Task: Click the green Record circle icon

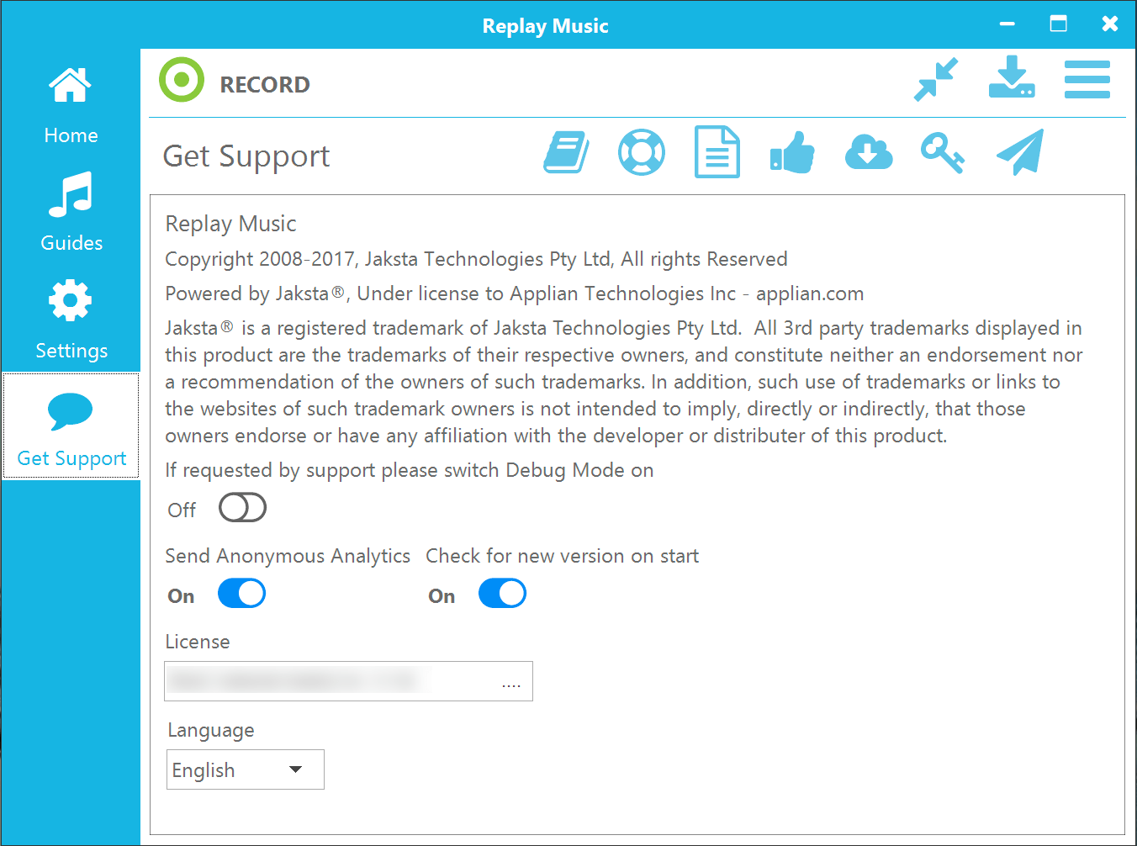Action: (x=182, y=80)
